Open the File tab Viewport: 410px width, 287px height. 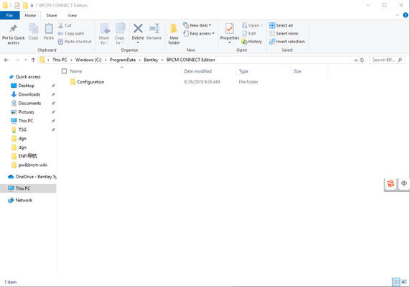(x=9, y=15)
